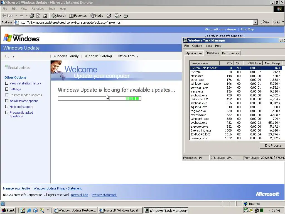Launch Outlook Express from quick launch
This screenshot has width=285, height=214.
tap(35, 210)
